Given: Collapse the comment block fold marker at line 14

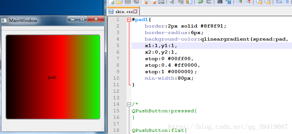Looking at the screenshot, I should coord(129,105).
